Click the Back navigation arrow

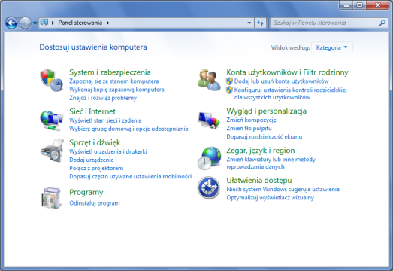point(11,23)
